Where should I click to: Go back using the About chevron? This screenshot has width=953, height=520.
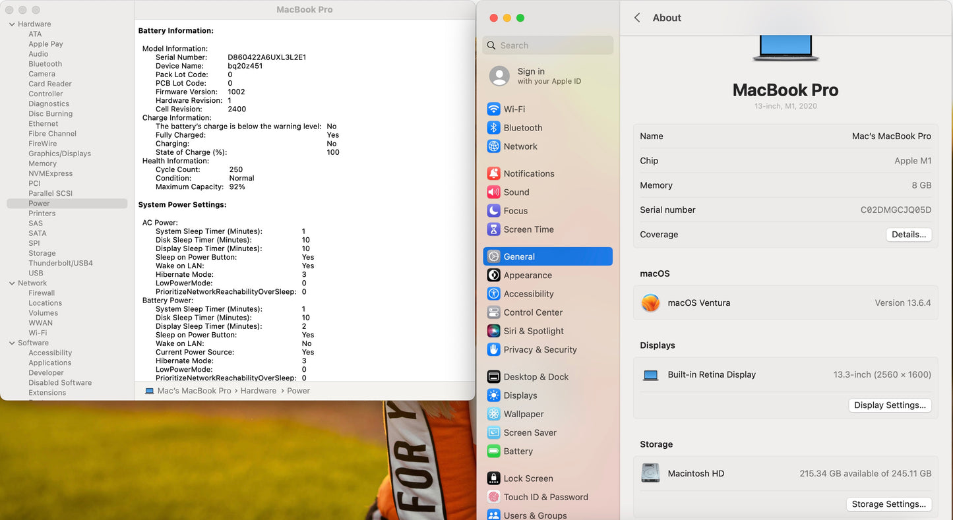(x=637, y=18)
